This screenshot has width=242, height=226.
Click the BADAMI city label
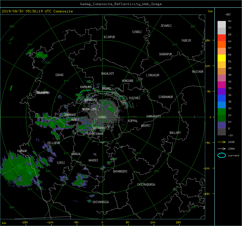pos(106,89)
